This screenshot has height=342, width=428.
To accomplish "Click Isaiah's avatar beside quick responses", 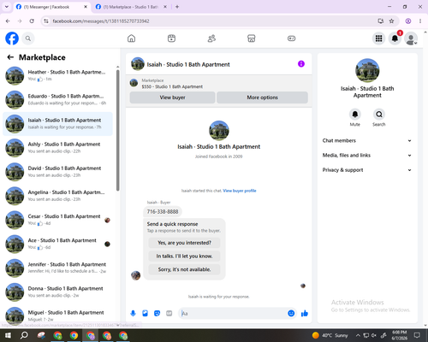I will click(136, 275).
